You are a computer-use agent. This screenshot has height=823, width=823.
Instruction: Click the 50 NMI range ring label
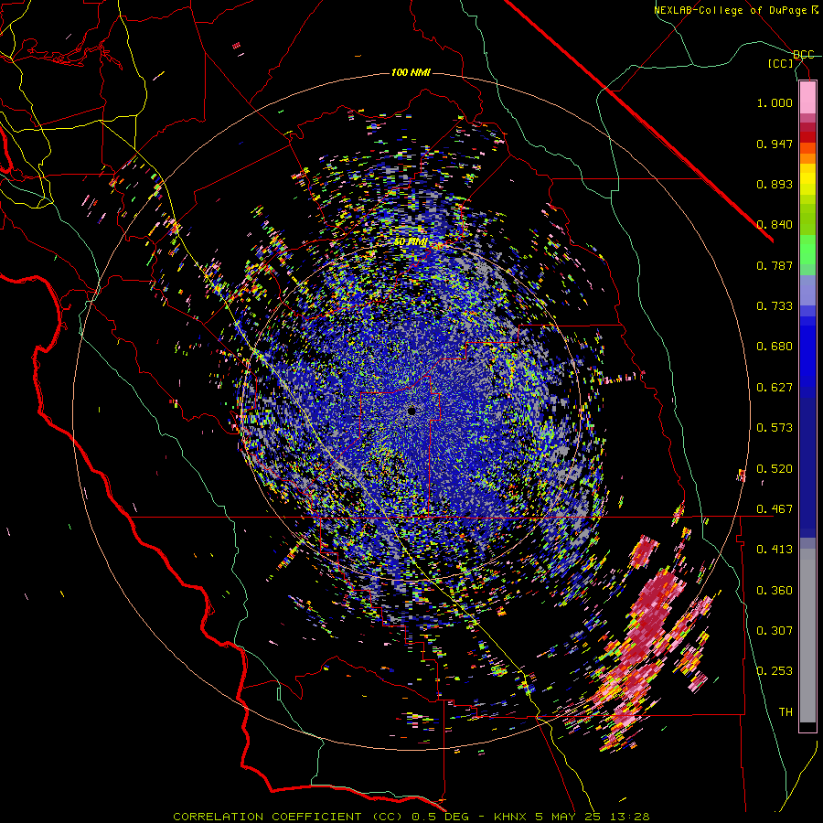[x=411, y=241]
